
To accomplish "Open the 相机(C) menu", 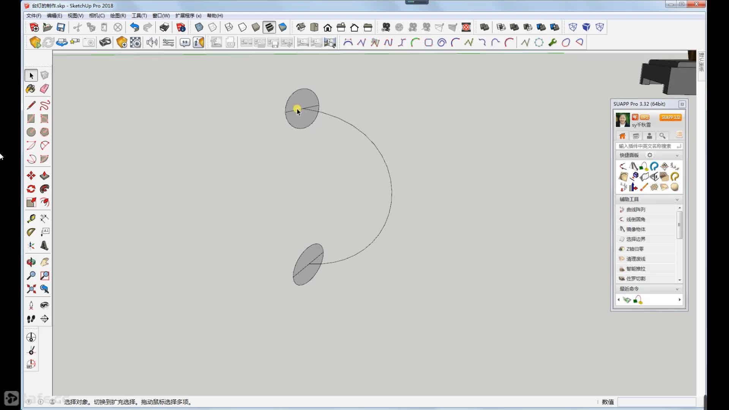I will click(x=97, y=16).
